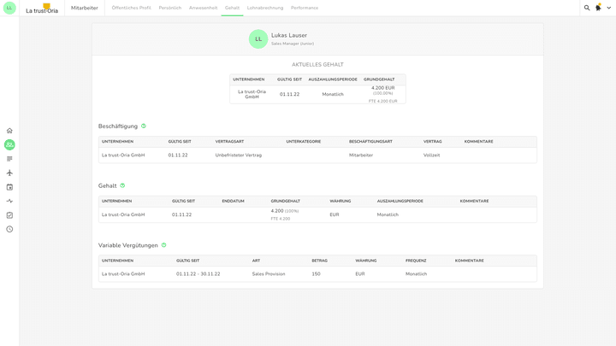The height and width of the screenshot is (346, 616).
Task: Click Monatlich in Gehalt row
Action: click(388, 214)
